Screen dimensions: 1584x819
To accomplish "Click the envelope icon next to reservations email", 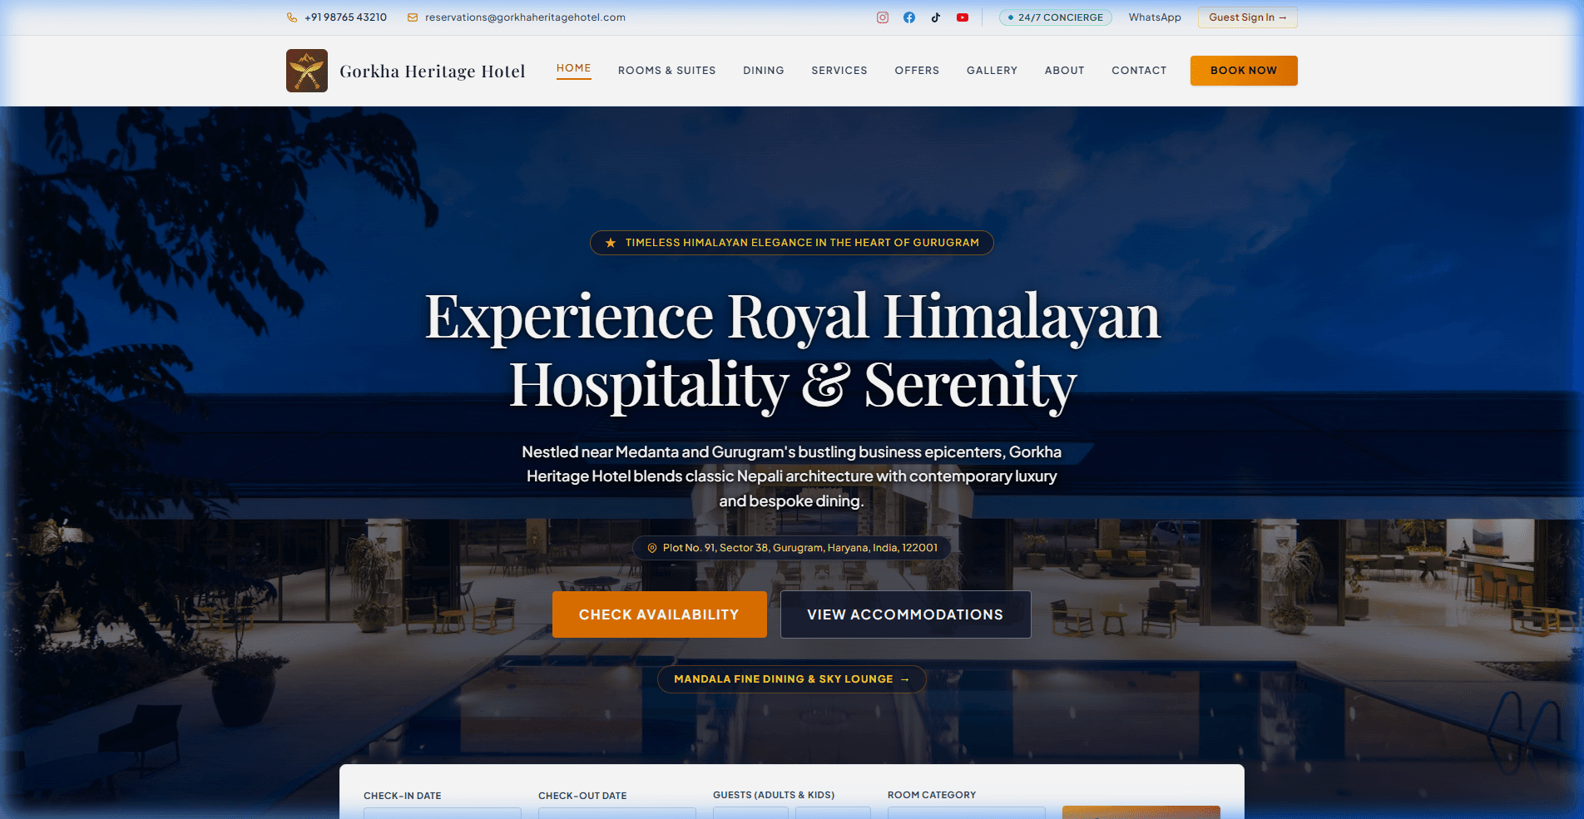I will [x=413, y=17].
